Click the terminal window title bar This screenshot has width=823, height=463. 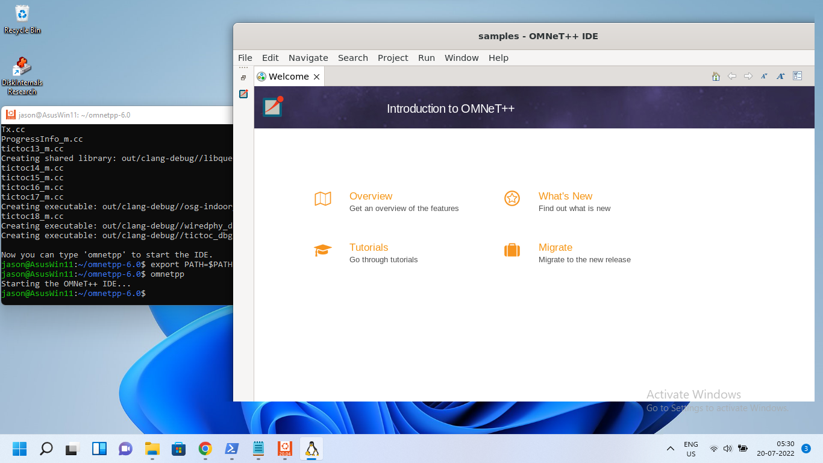click(117, 115)
